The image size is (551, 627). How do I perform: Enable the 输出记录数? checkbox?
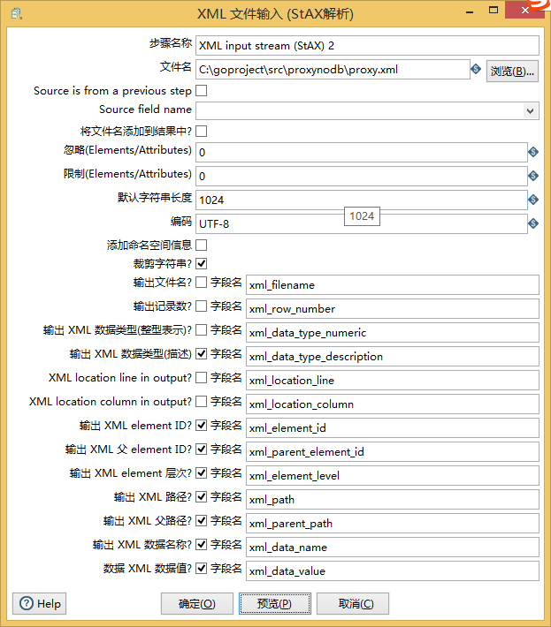(x=202, y=306)
